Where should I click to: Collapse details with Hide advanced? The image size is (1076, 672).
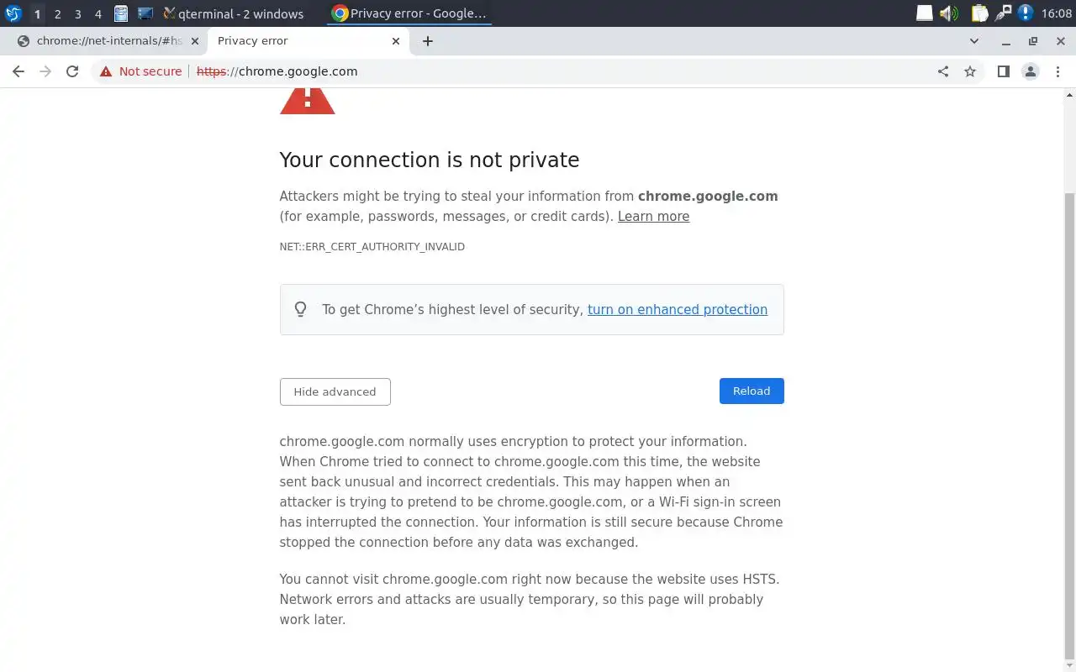[335, 391]
